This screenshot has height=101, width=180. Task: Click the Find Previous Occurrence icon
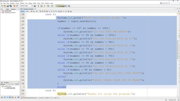click(x=42, y=11)
